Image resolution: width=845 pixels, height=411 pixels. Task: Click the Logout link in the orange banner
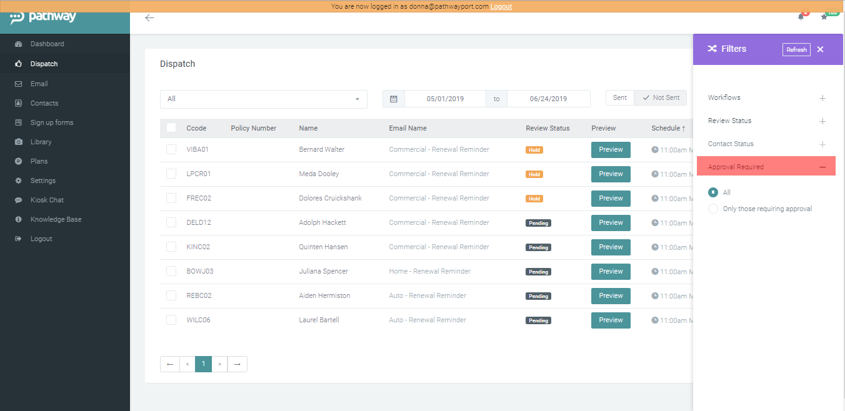point(501,6)
